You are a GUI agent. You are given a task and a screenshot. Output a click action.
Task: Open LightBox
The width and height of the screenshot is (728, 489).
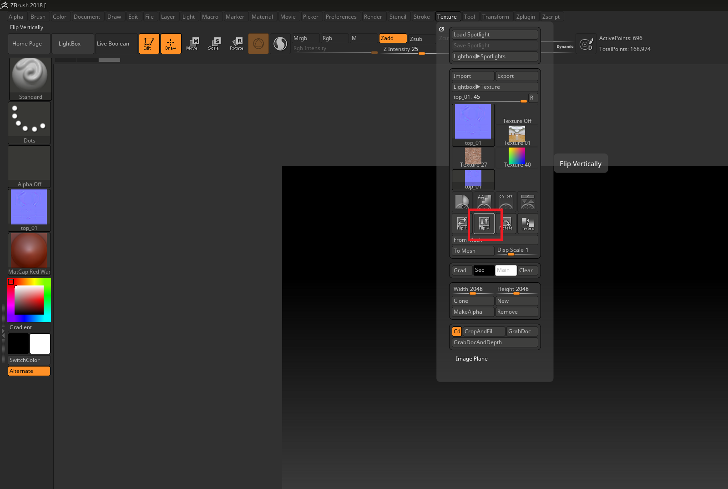(73, 44)
